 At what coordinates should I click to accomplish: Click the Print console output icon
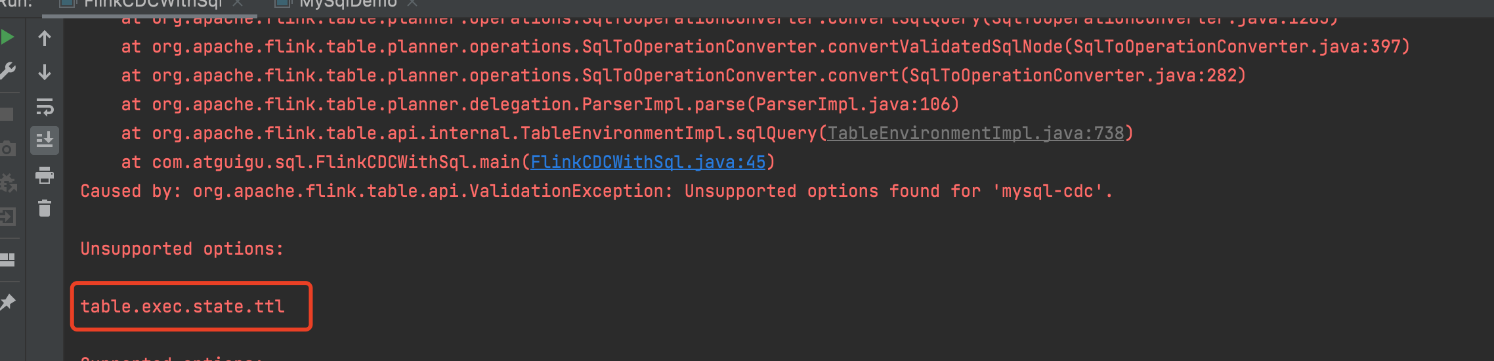click(45, 175)
